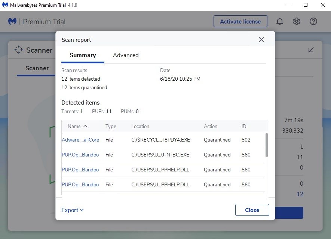Image resolution: width=331 pixels, height=239 pixels.
Task: Minimize the Malwarebytes window
Action: point(289,5)
